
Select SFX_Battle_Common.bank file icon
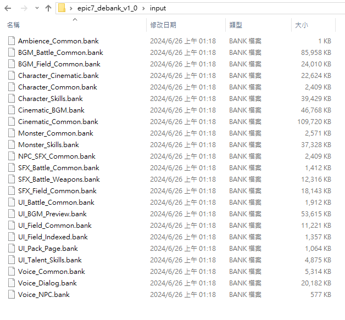(12, 168)
